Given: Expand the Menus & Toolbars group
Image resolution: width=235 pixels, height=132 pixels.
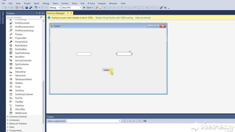Looking at the screenshot, I should click(x=8, y=124).
